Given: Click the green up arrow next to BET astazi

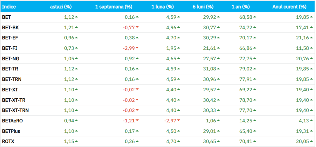Looking at the screenshot, I should click(76, 17).
